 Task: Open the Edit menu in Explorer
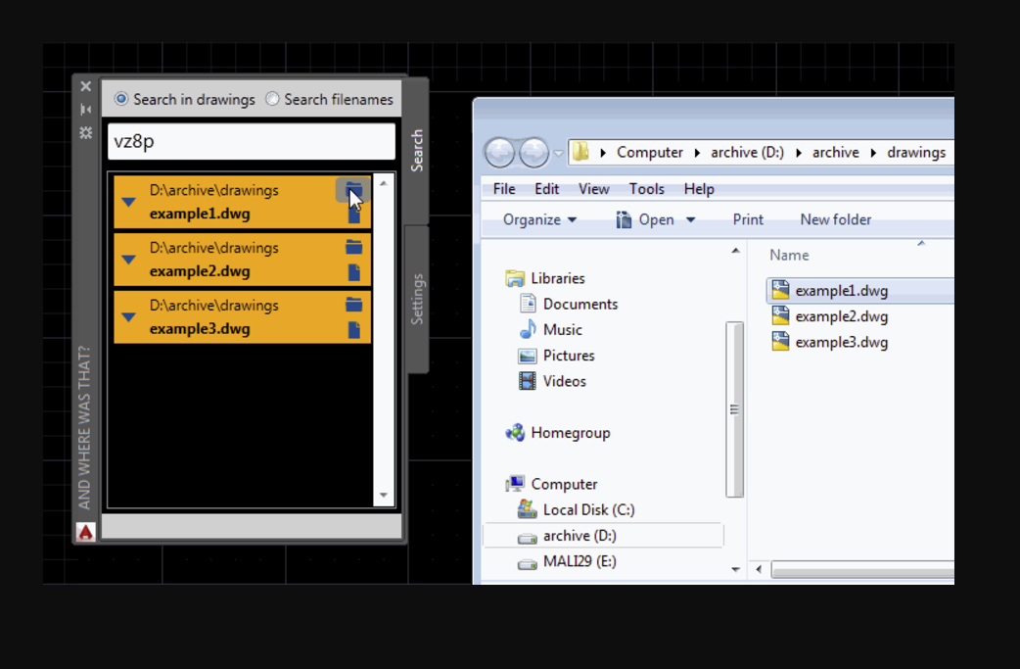[x=546, y=189]
